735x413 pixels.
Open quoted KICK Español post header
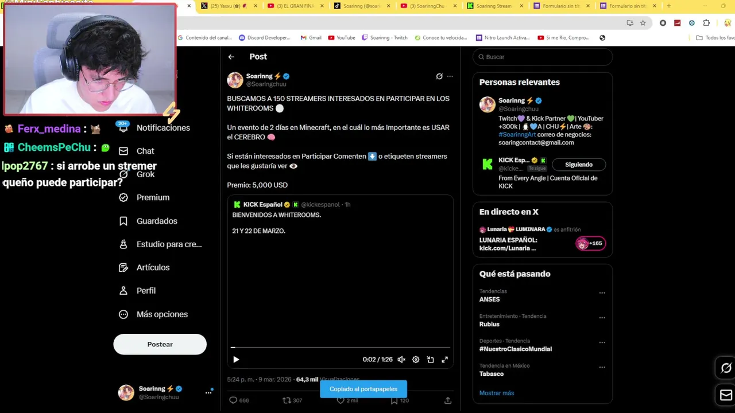[x=291, y=205]
